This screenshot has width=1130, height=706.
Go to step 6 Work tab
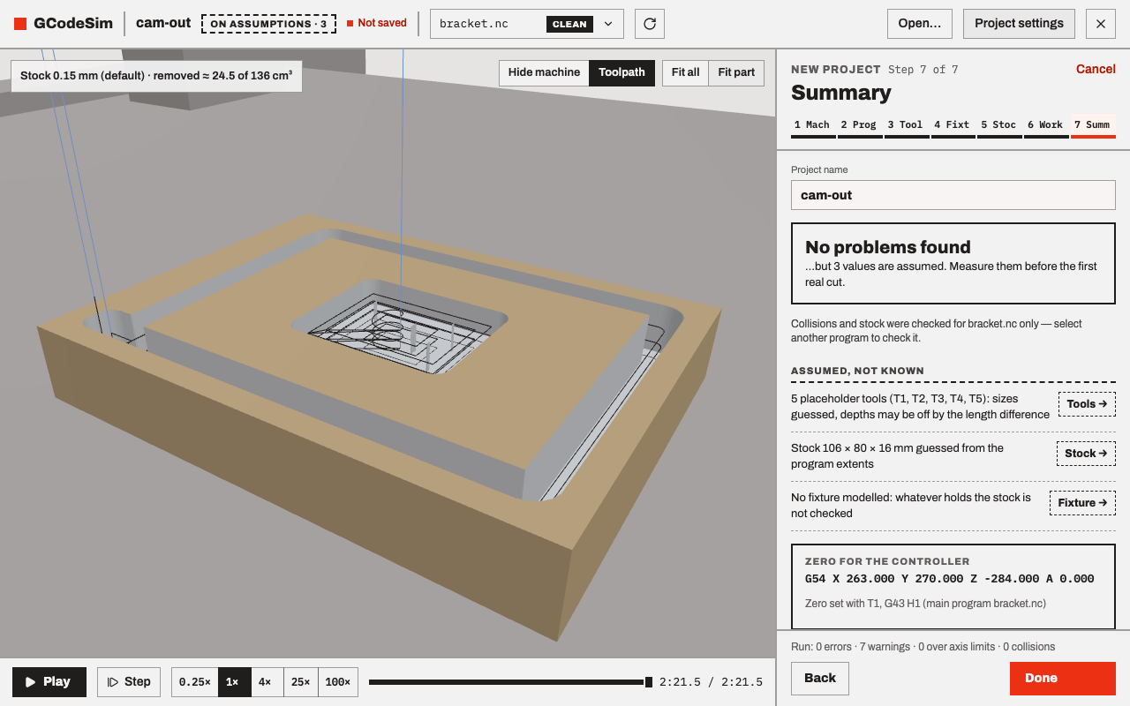click(x=1045, y=125)
